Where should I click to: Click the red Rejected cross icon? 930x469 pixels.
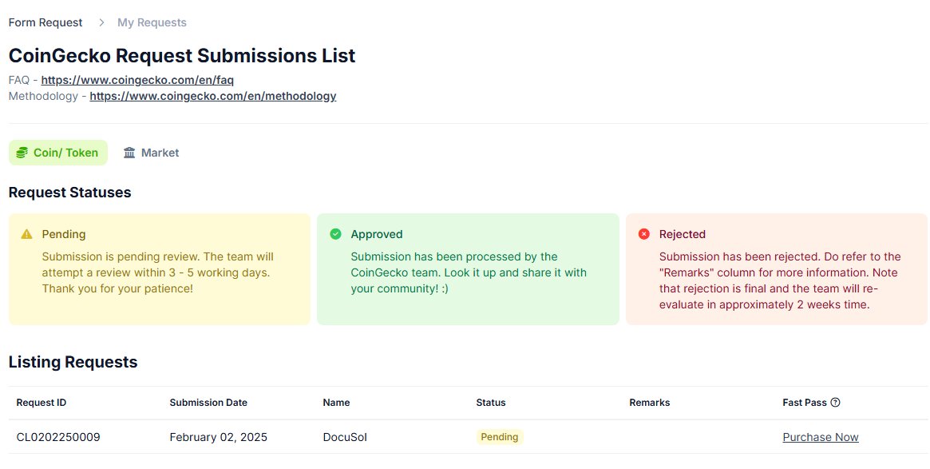pyautogui.click(x=644, y=234)
